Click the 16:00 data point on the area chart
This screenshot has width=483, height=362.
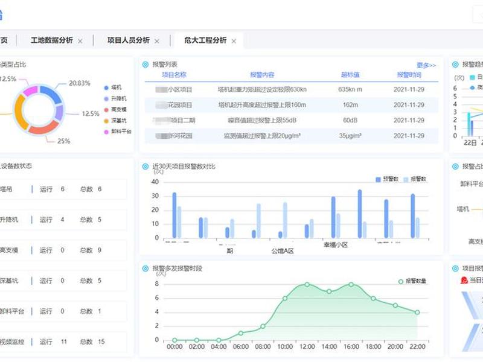(x=351, y=284)
